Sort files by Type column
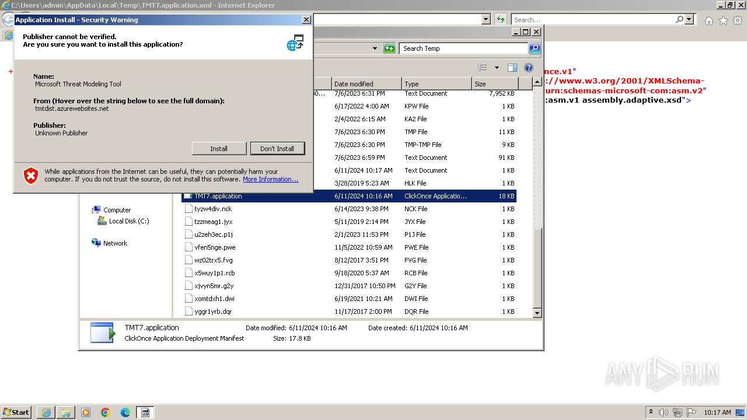Screen dimensions: 747x420 click(437, 83)
